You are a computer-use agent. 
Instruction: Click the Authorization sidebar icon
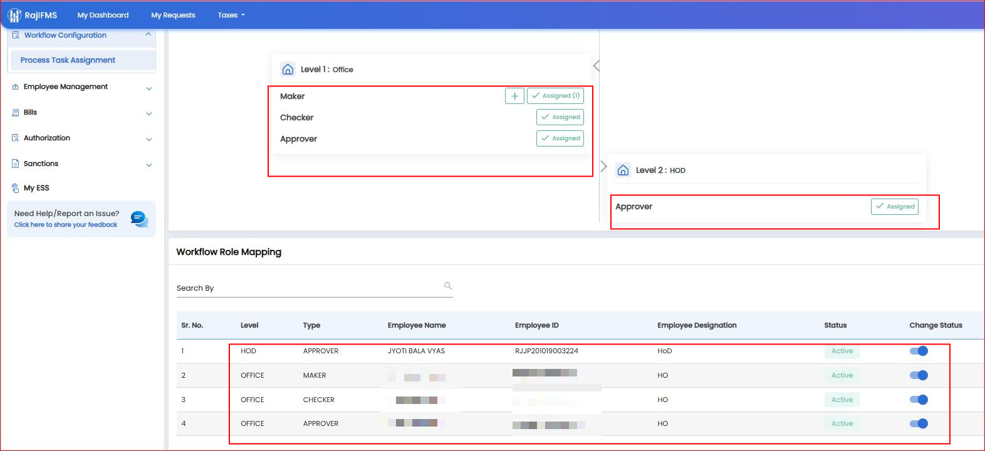(16, 138)
